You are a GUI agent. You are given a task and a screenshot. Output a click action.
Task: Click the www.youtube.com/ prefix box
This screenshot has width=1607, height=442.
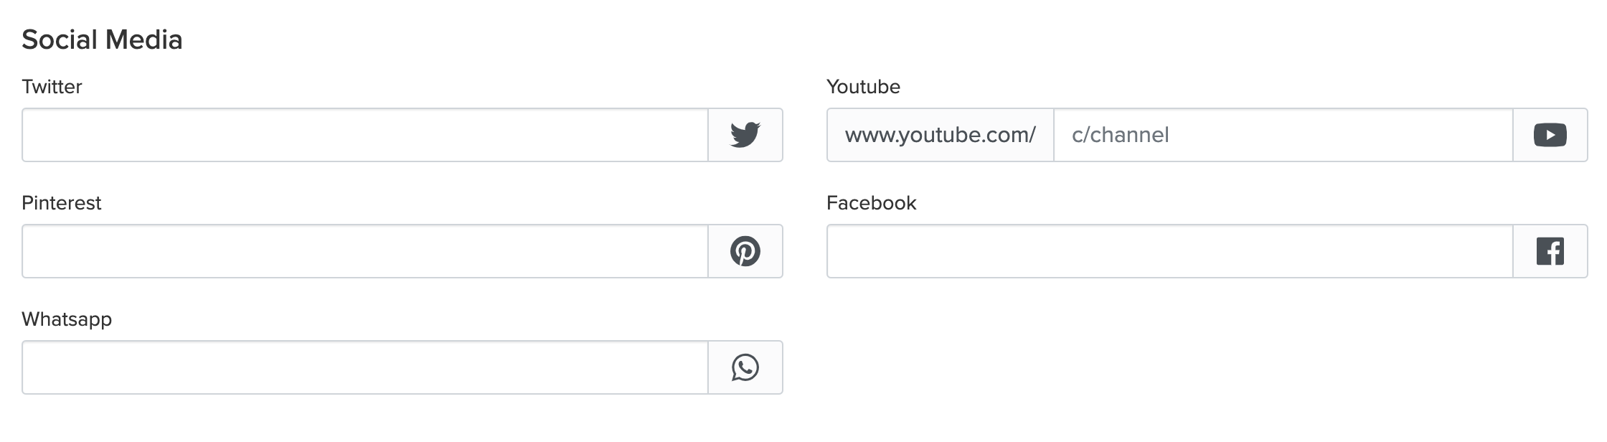pos(940,135)
